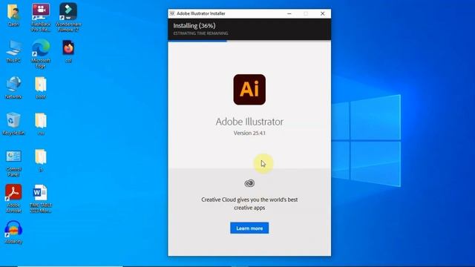Click 'Creative Cloud gives you the world's best' text

(x=249, y=200)
